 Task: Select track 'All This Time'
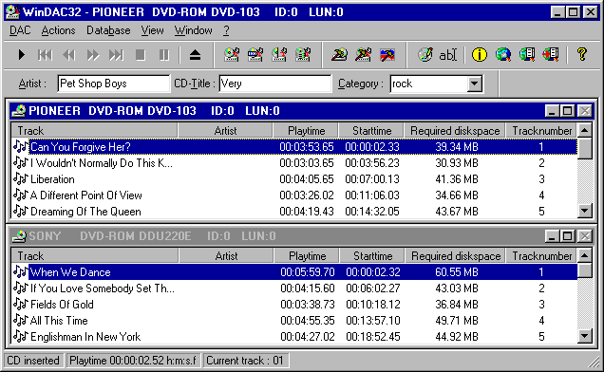click(x=59, y=321)
